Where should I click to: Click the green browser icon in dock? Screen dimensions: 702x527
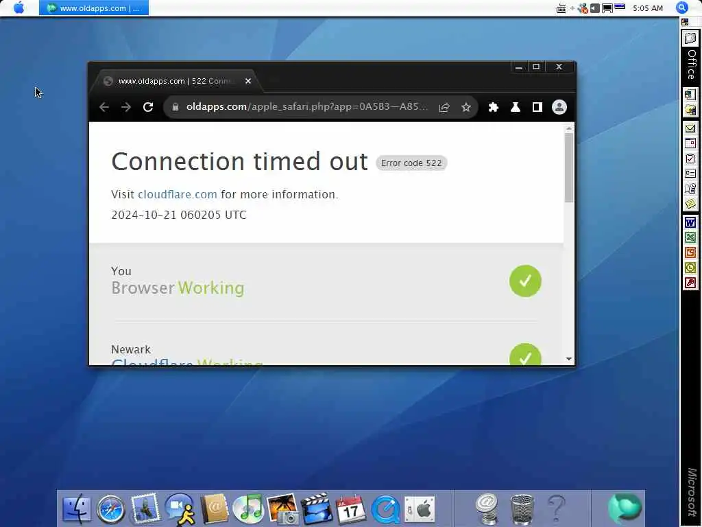(x=625, y=508)
